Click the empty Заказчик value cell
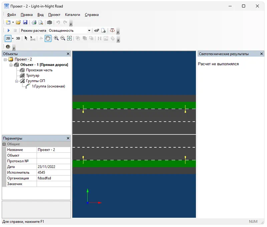 tap(54, 184)
